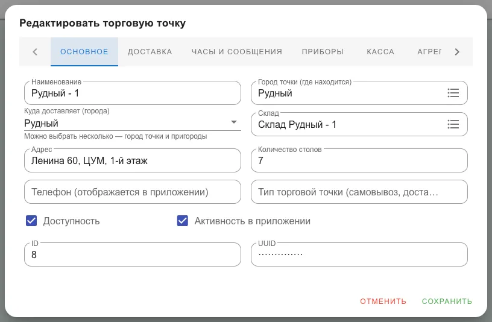The height and width of the screenshot is (322, 492).
Task: Expand the Куда доставляет dropdown arrow
Action: point(234,122)
